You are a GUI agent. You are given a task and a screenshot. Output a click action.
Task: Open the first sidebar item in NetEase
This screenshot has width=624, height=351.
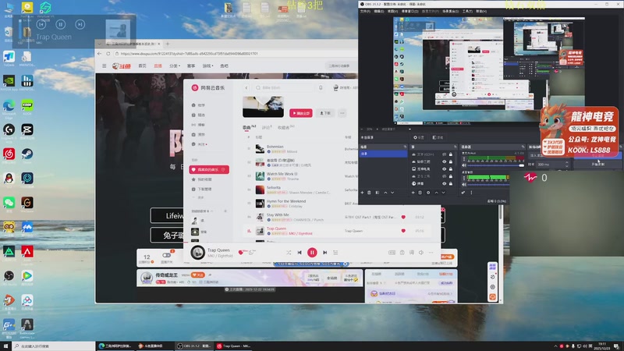tap(199, 105)
